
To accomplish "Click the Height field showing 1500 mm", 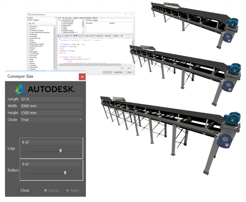I will click(x=51, y=113).
